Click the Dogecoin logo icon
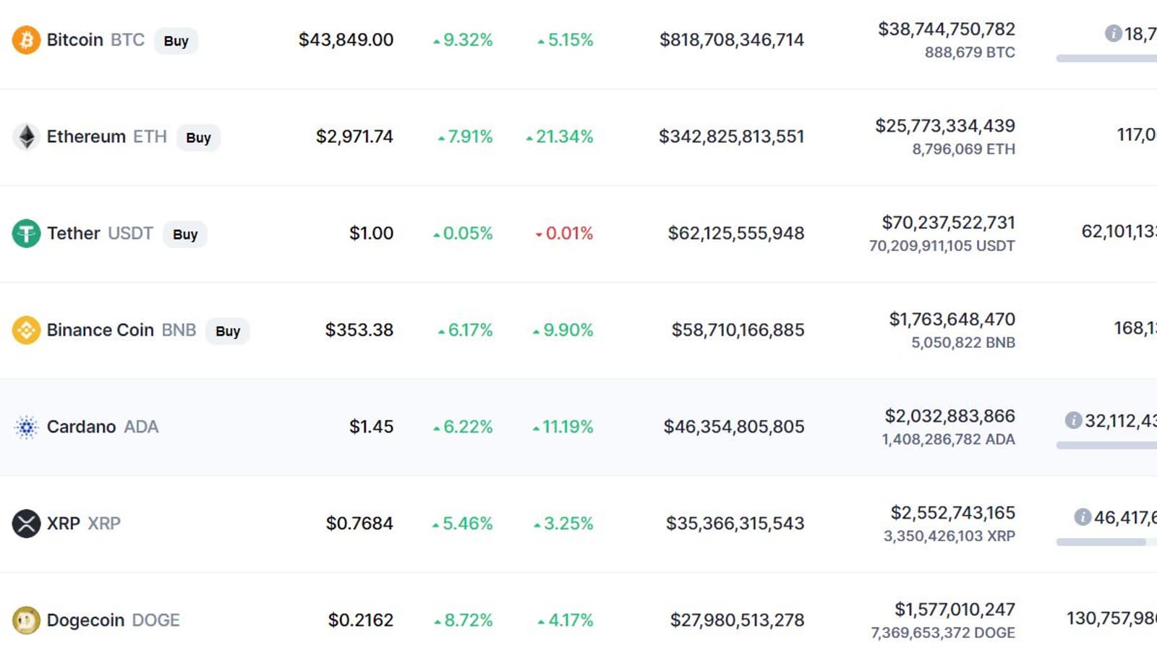 click(26, 620)
